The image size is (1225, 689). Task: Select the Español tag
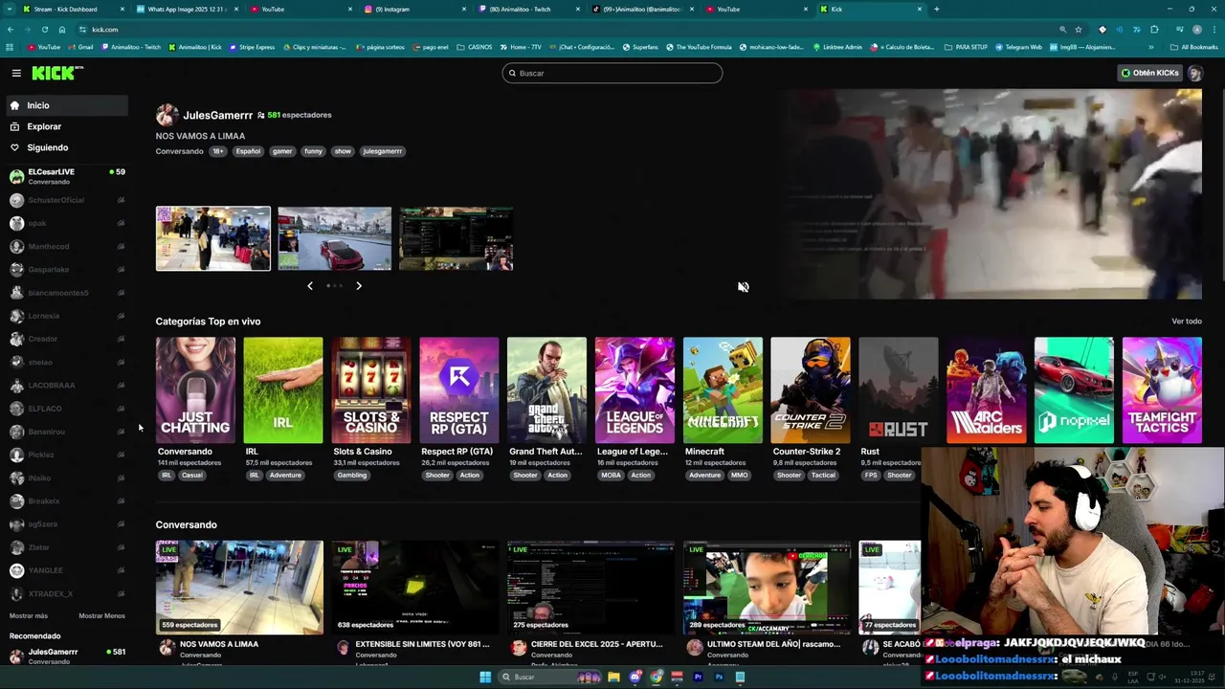point(248,151)
